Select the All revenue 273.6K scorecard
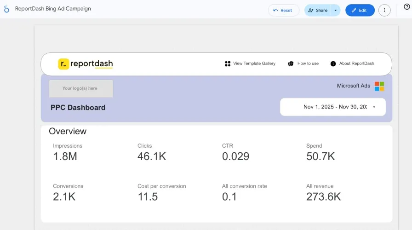The width and height of the screenshot is (412, 230). [323, 193]
